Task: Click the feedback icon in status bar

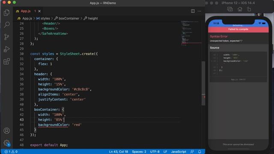Action: 192,151
